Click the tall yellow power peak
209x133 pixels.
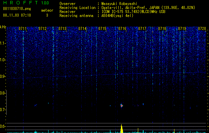(x=121, y=128)
